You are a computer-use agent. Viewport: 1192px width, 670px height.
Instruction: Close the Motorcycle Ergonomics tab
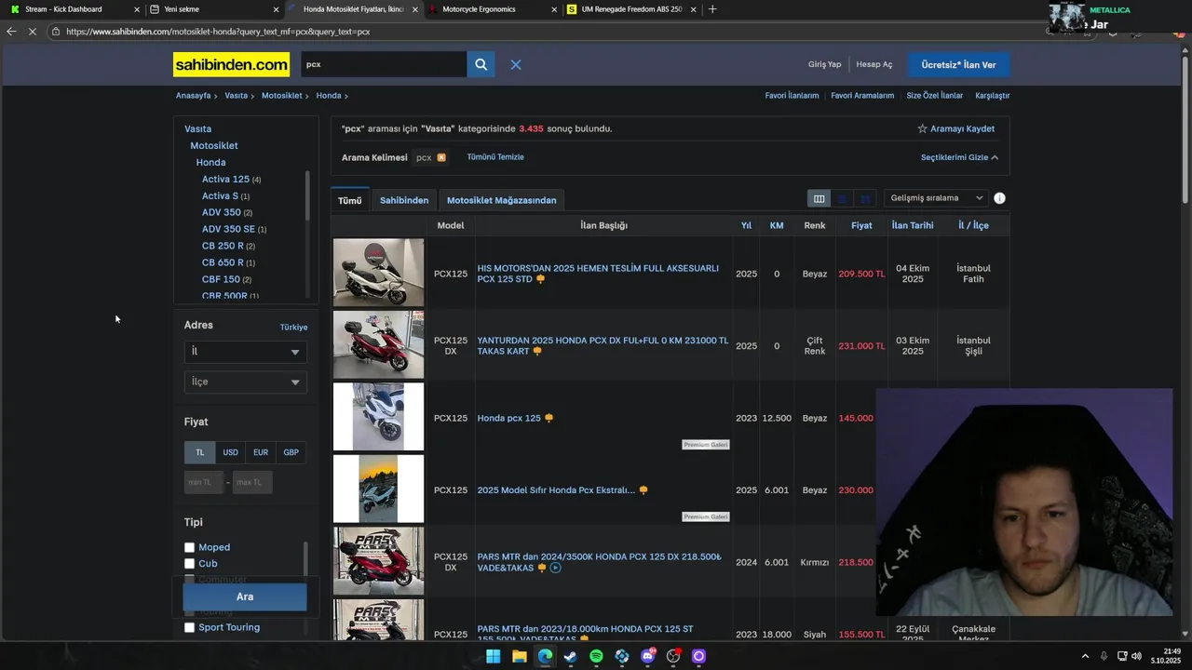tap(555, 9)
